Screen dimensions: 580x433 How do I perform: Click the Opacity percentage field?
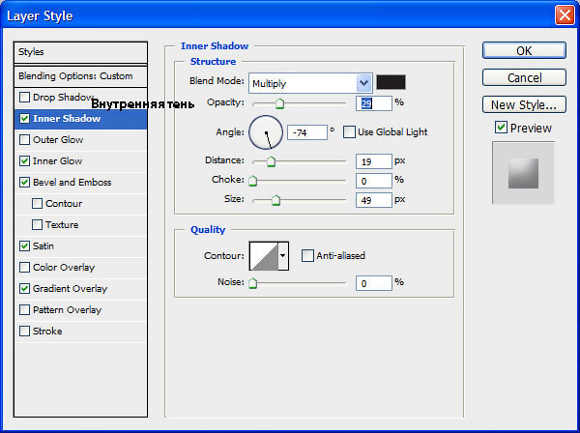(373, 103)
